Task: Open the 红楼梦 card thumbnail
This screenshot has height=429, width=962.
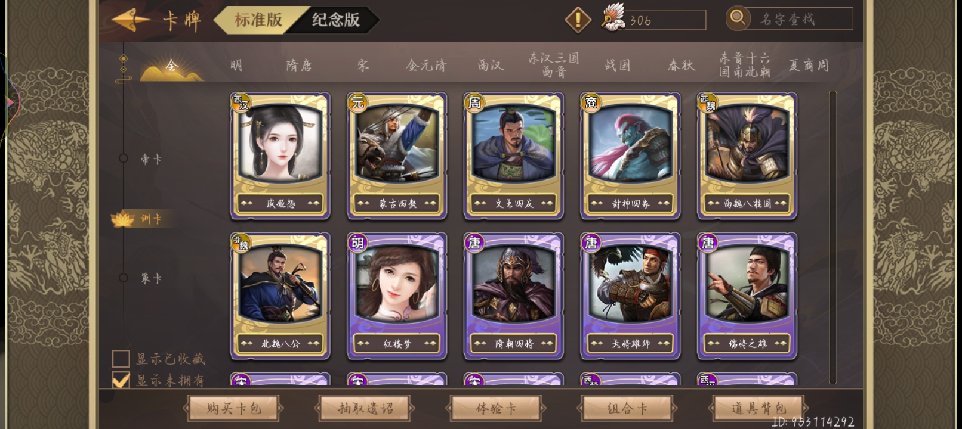Action: (x=397, y=296)
